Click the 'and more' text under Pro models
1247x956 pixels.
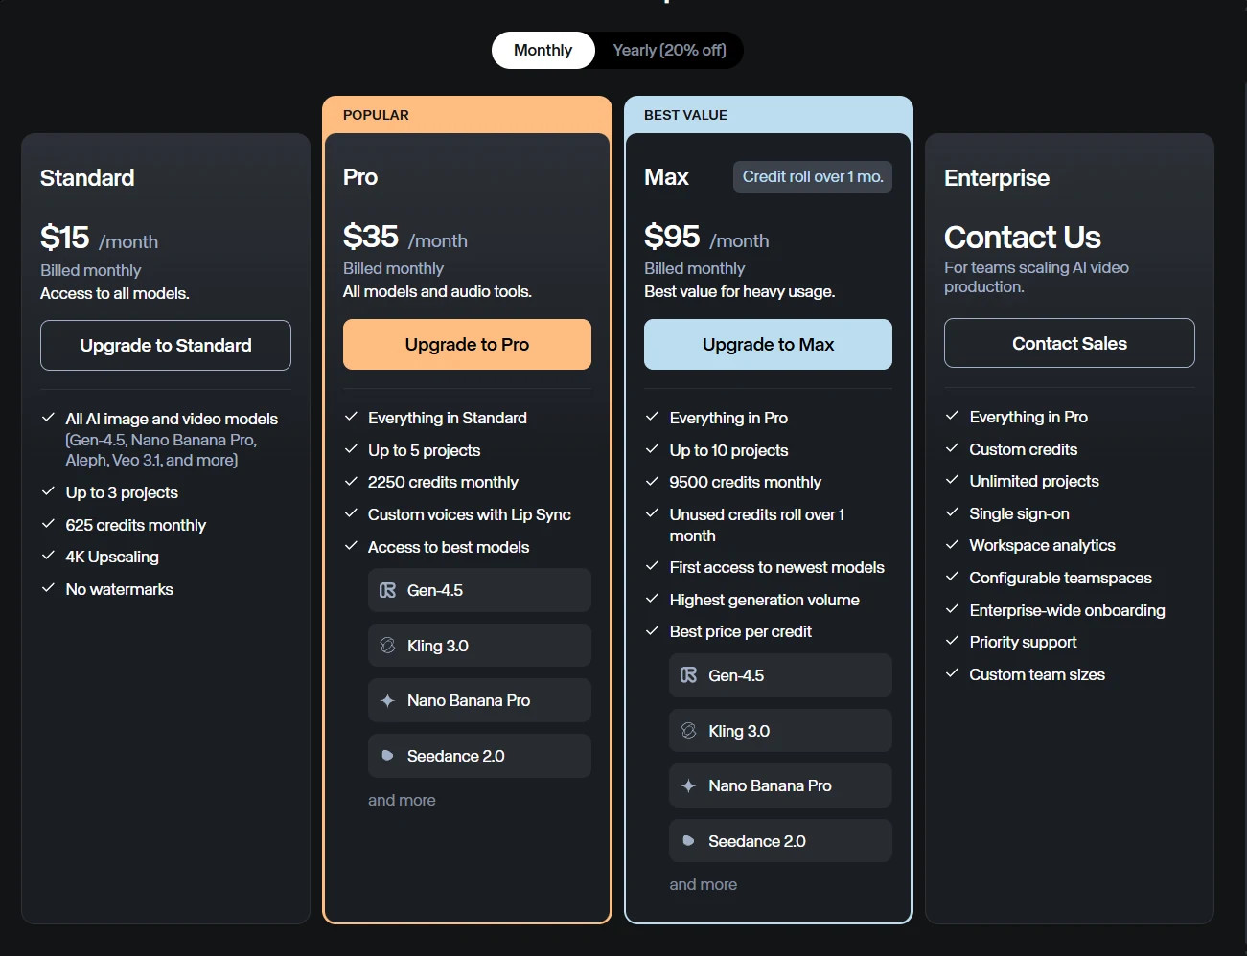tap(402, 800)
